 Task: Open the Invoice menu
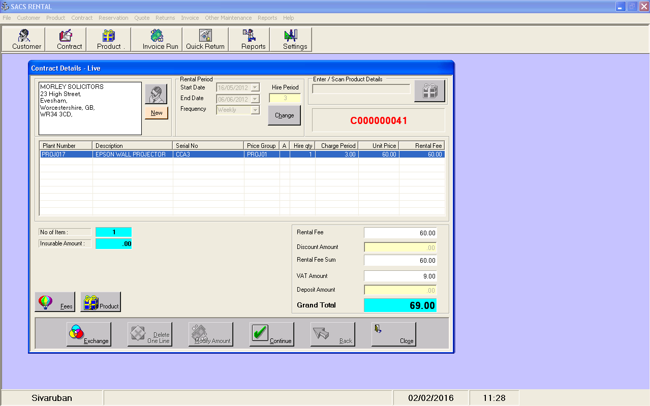(190, 18)
